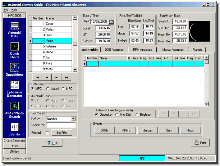This screenshot has width=220, height=166.
Task: Click the Help button with question mark
Action: [52, 143]
